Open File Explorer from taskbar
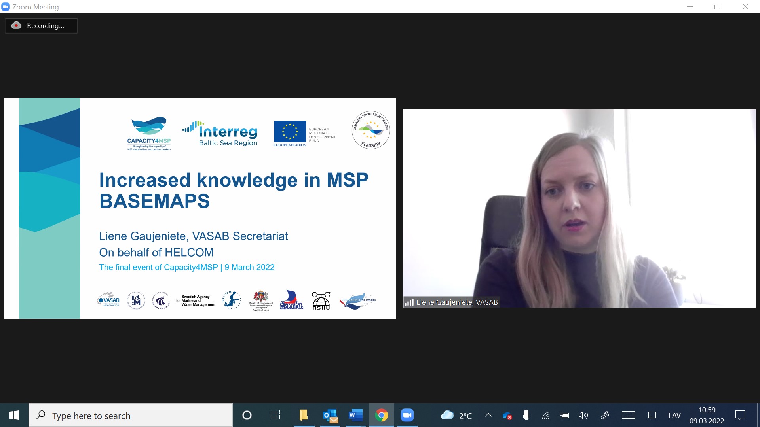Screen dimensions: 760x427 pos(304,415)
